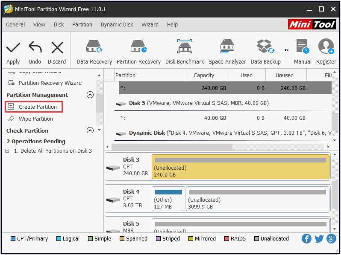Screen dimensions: 341x255
Task: Sort by the Capacity column header
Action: pos(206,75)
